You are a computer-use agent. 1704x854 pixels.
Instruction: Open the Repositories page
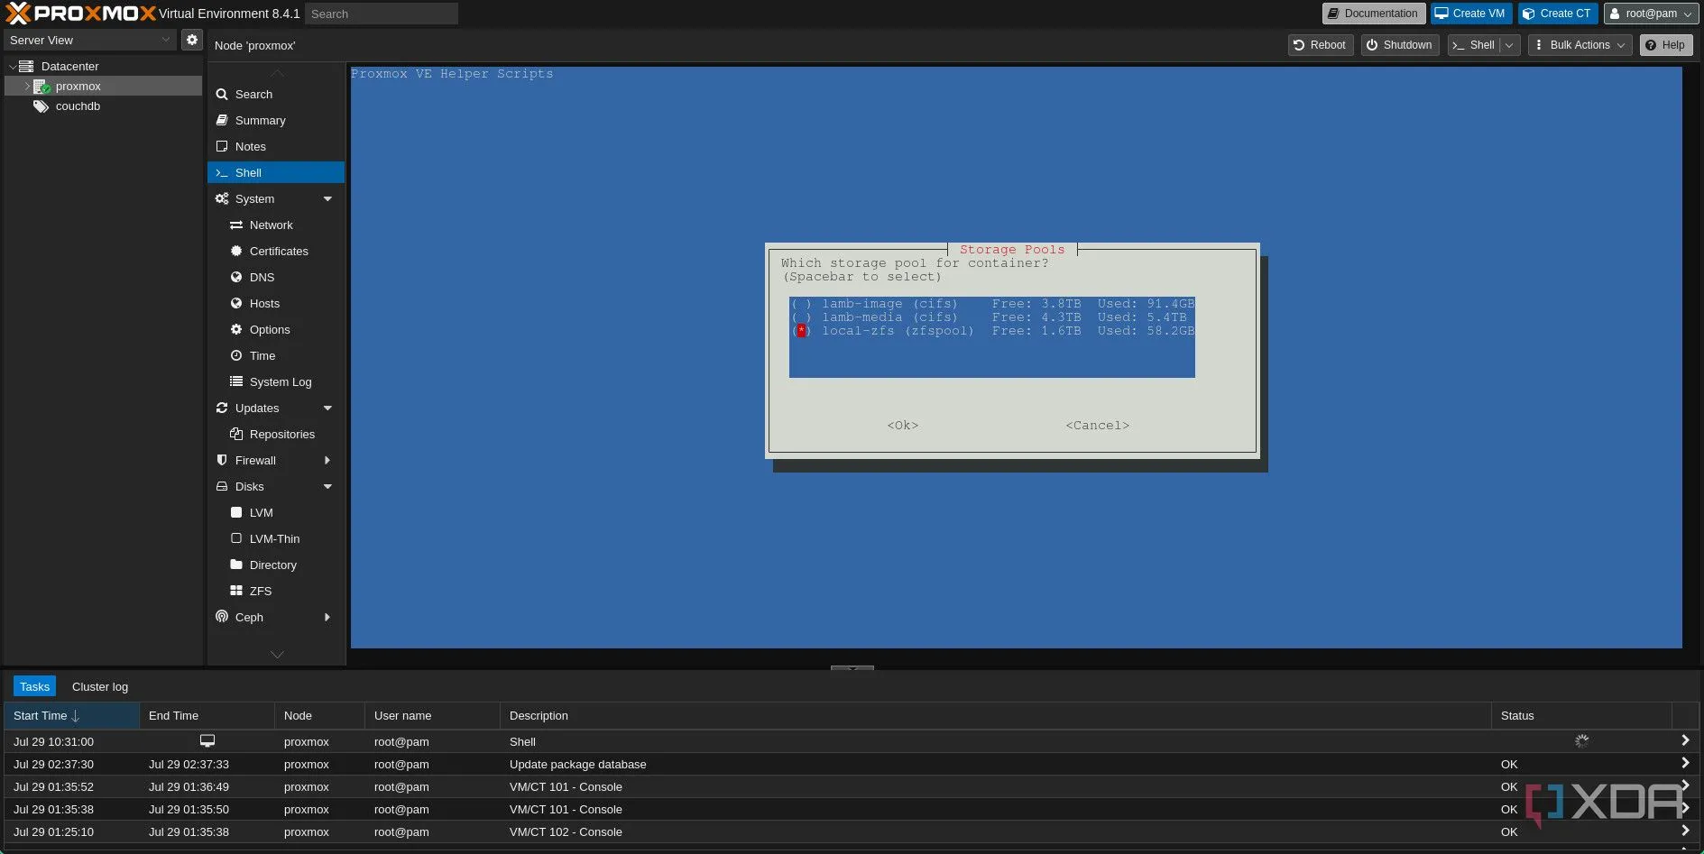(x=282, y=435)
